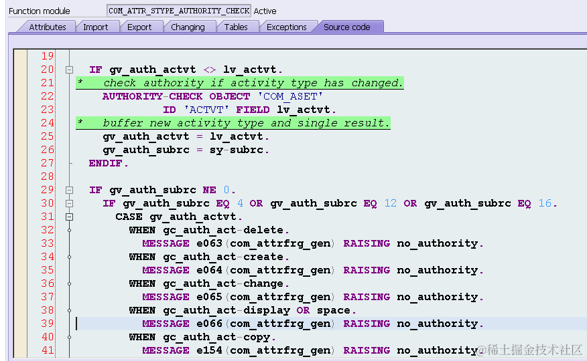Click 'gc_auth_act-change' on line 36
Viewport: 587px width, 361px height.
[x=223, y=283]
